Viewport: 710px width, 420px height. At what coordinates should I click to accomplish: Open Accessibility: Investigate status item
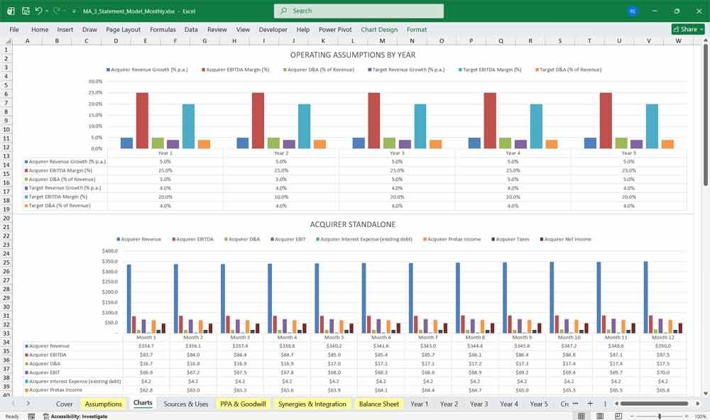(x=75, y=416)
